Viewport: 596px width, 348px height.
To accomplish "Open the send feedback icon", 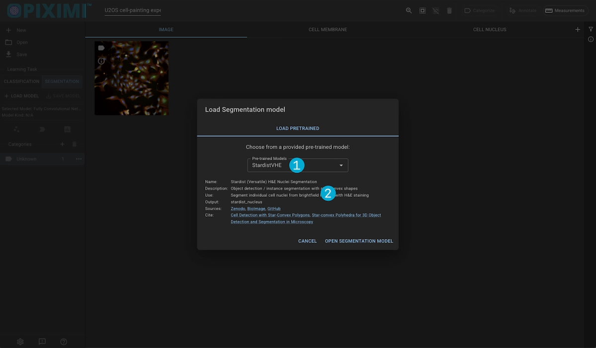I will [x=42, y=342].
